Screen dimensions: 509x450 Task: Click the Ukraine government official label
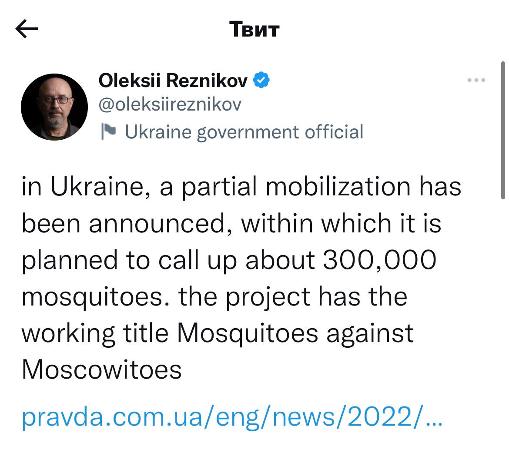click(x=244, y=131)
